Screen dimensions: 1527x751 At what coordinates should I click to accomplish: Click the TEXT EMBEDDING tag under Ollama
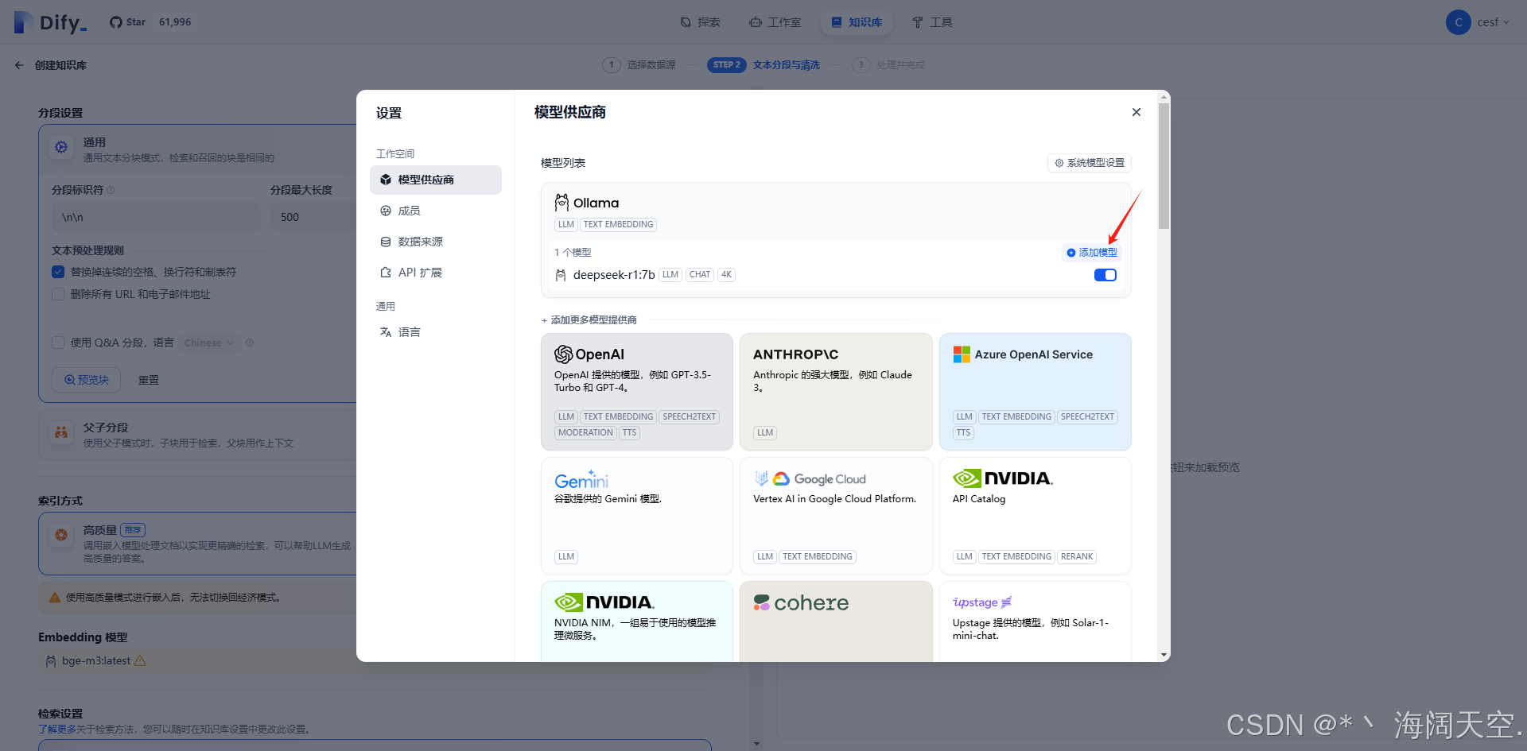(618, 225)
